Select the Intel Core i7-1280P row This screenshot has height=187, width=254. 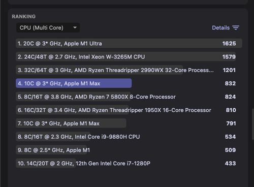coord(129,163)
